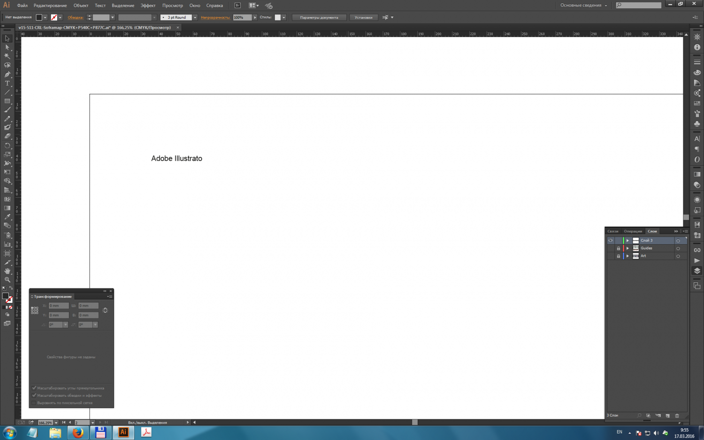Click the Обводка stroke link
The image size is (704, 440).
76,17
